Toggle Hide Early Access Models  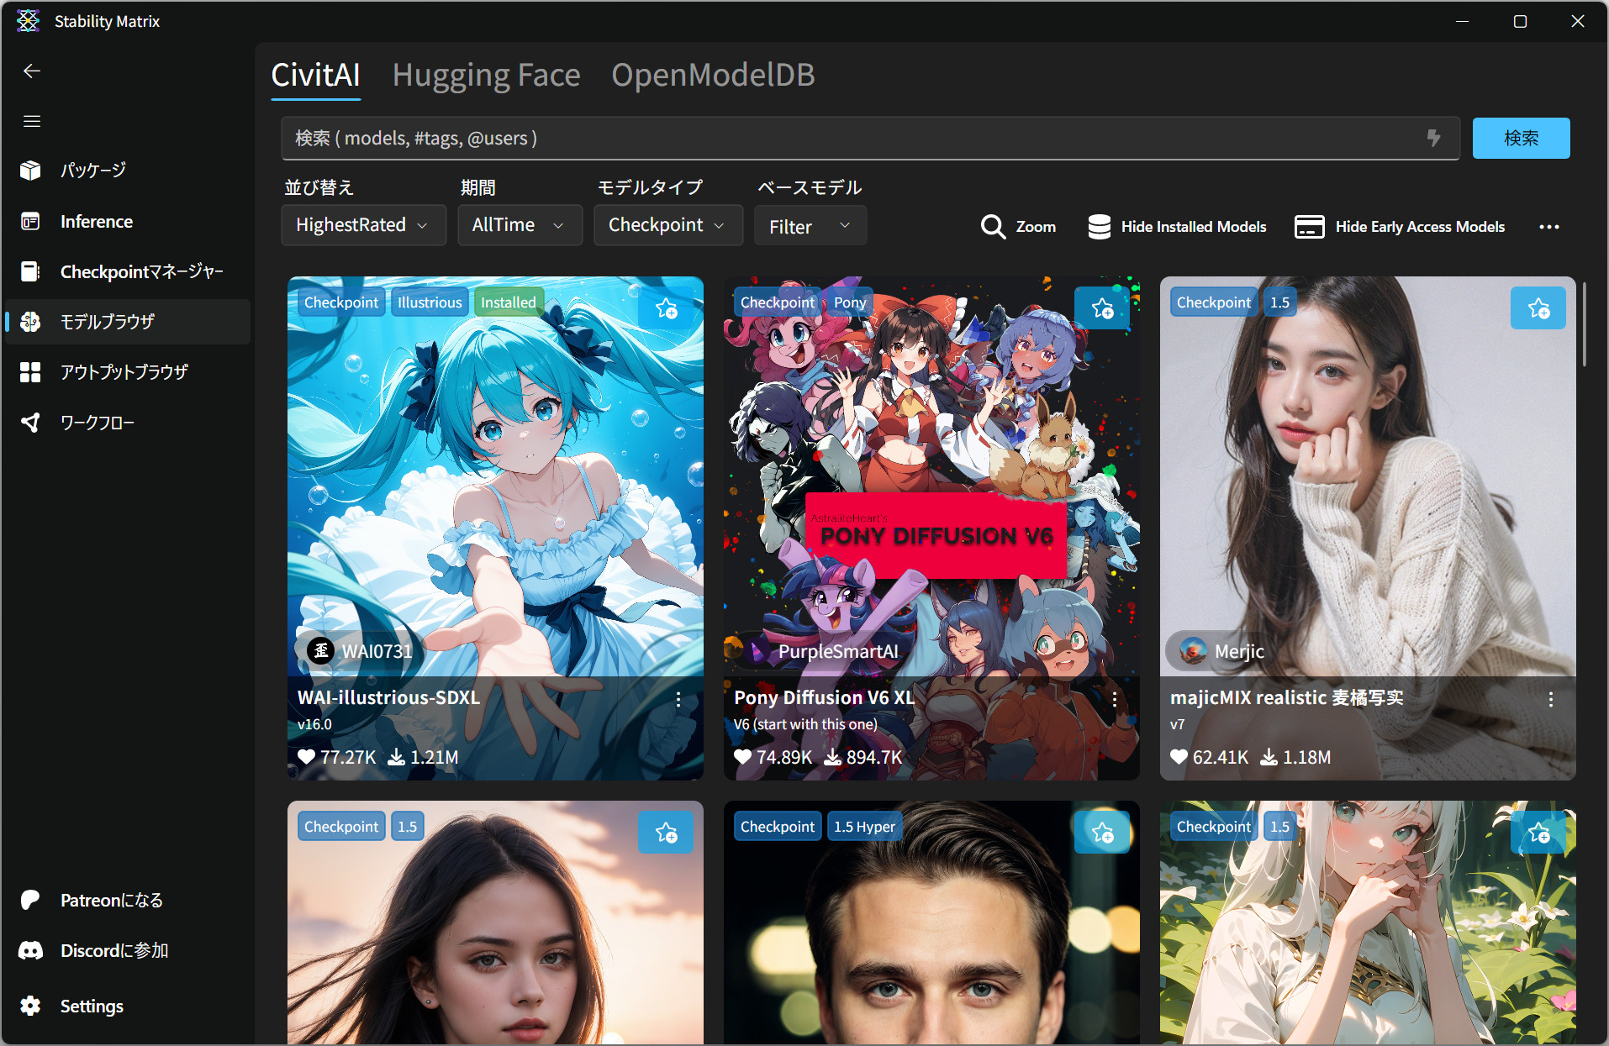[1400, 227]
